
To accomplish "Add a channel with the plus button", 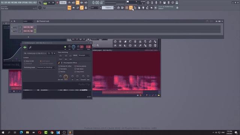I will tap(28, 37).
